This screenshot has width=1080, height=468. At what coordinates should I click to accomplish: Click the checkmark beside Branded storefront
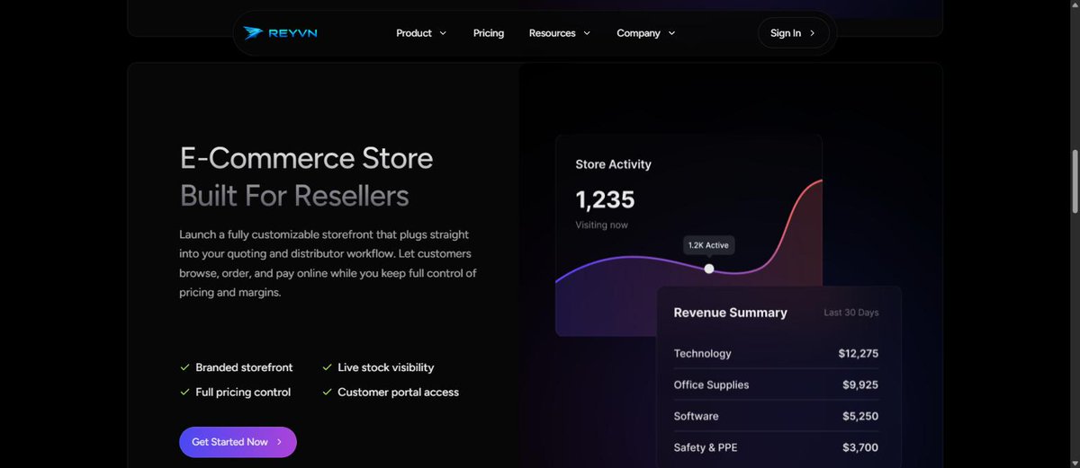184,367
